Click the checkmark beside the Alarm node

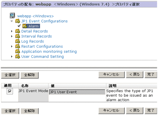click(19, 26)
